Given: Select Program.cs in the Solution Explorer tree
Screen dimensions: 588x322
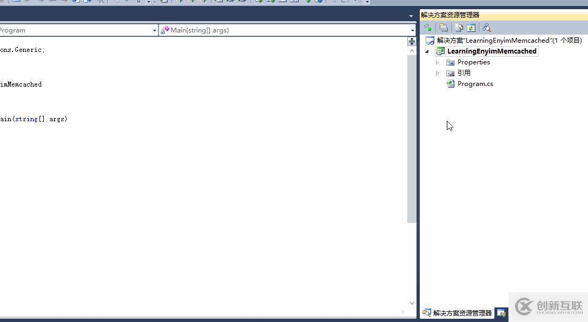Looking at the screenshot, I should 475,83.
